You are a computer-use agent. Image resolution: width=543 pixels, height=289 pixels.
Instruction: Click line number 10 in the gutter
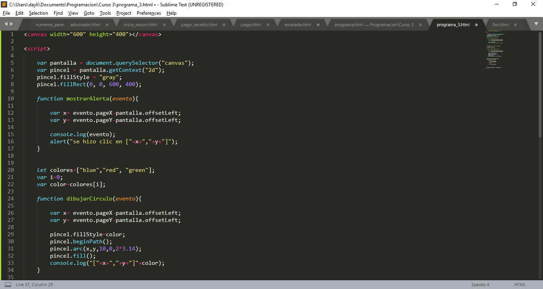click(x=10, y=98)
